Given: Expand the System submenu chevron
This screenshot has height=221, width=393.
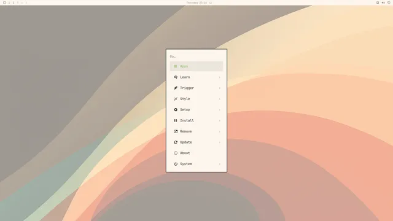Looking at the screenshot, I should click(220, 164).
